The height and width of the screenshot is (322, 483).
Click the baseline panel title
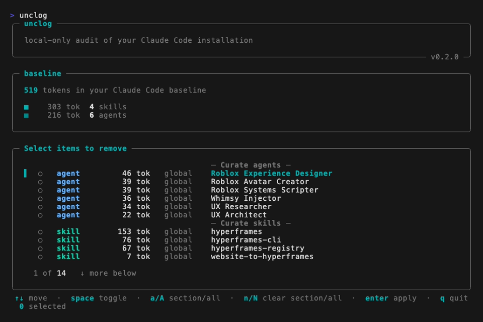43,73
